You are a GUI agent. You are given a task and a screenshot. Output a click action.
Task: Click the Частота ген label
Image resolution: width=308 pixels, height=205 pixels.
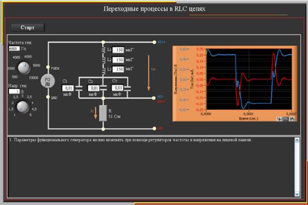(x=20, y=42)
